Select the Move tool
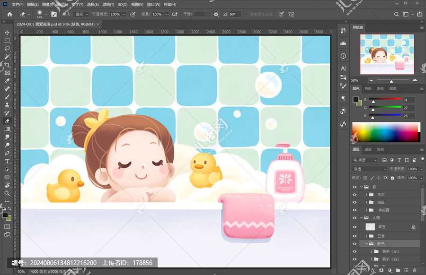The height and width of the screenshot is (275, 426). 7,33
